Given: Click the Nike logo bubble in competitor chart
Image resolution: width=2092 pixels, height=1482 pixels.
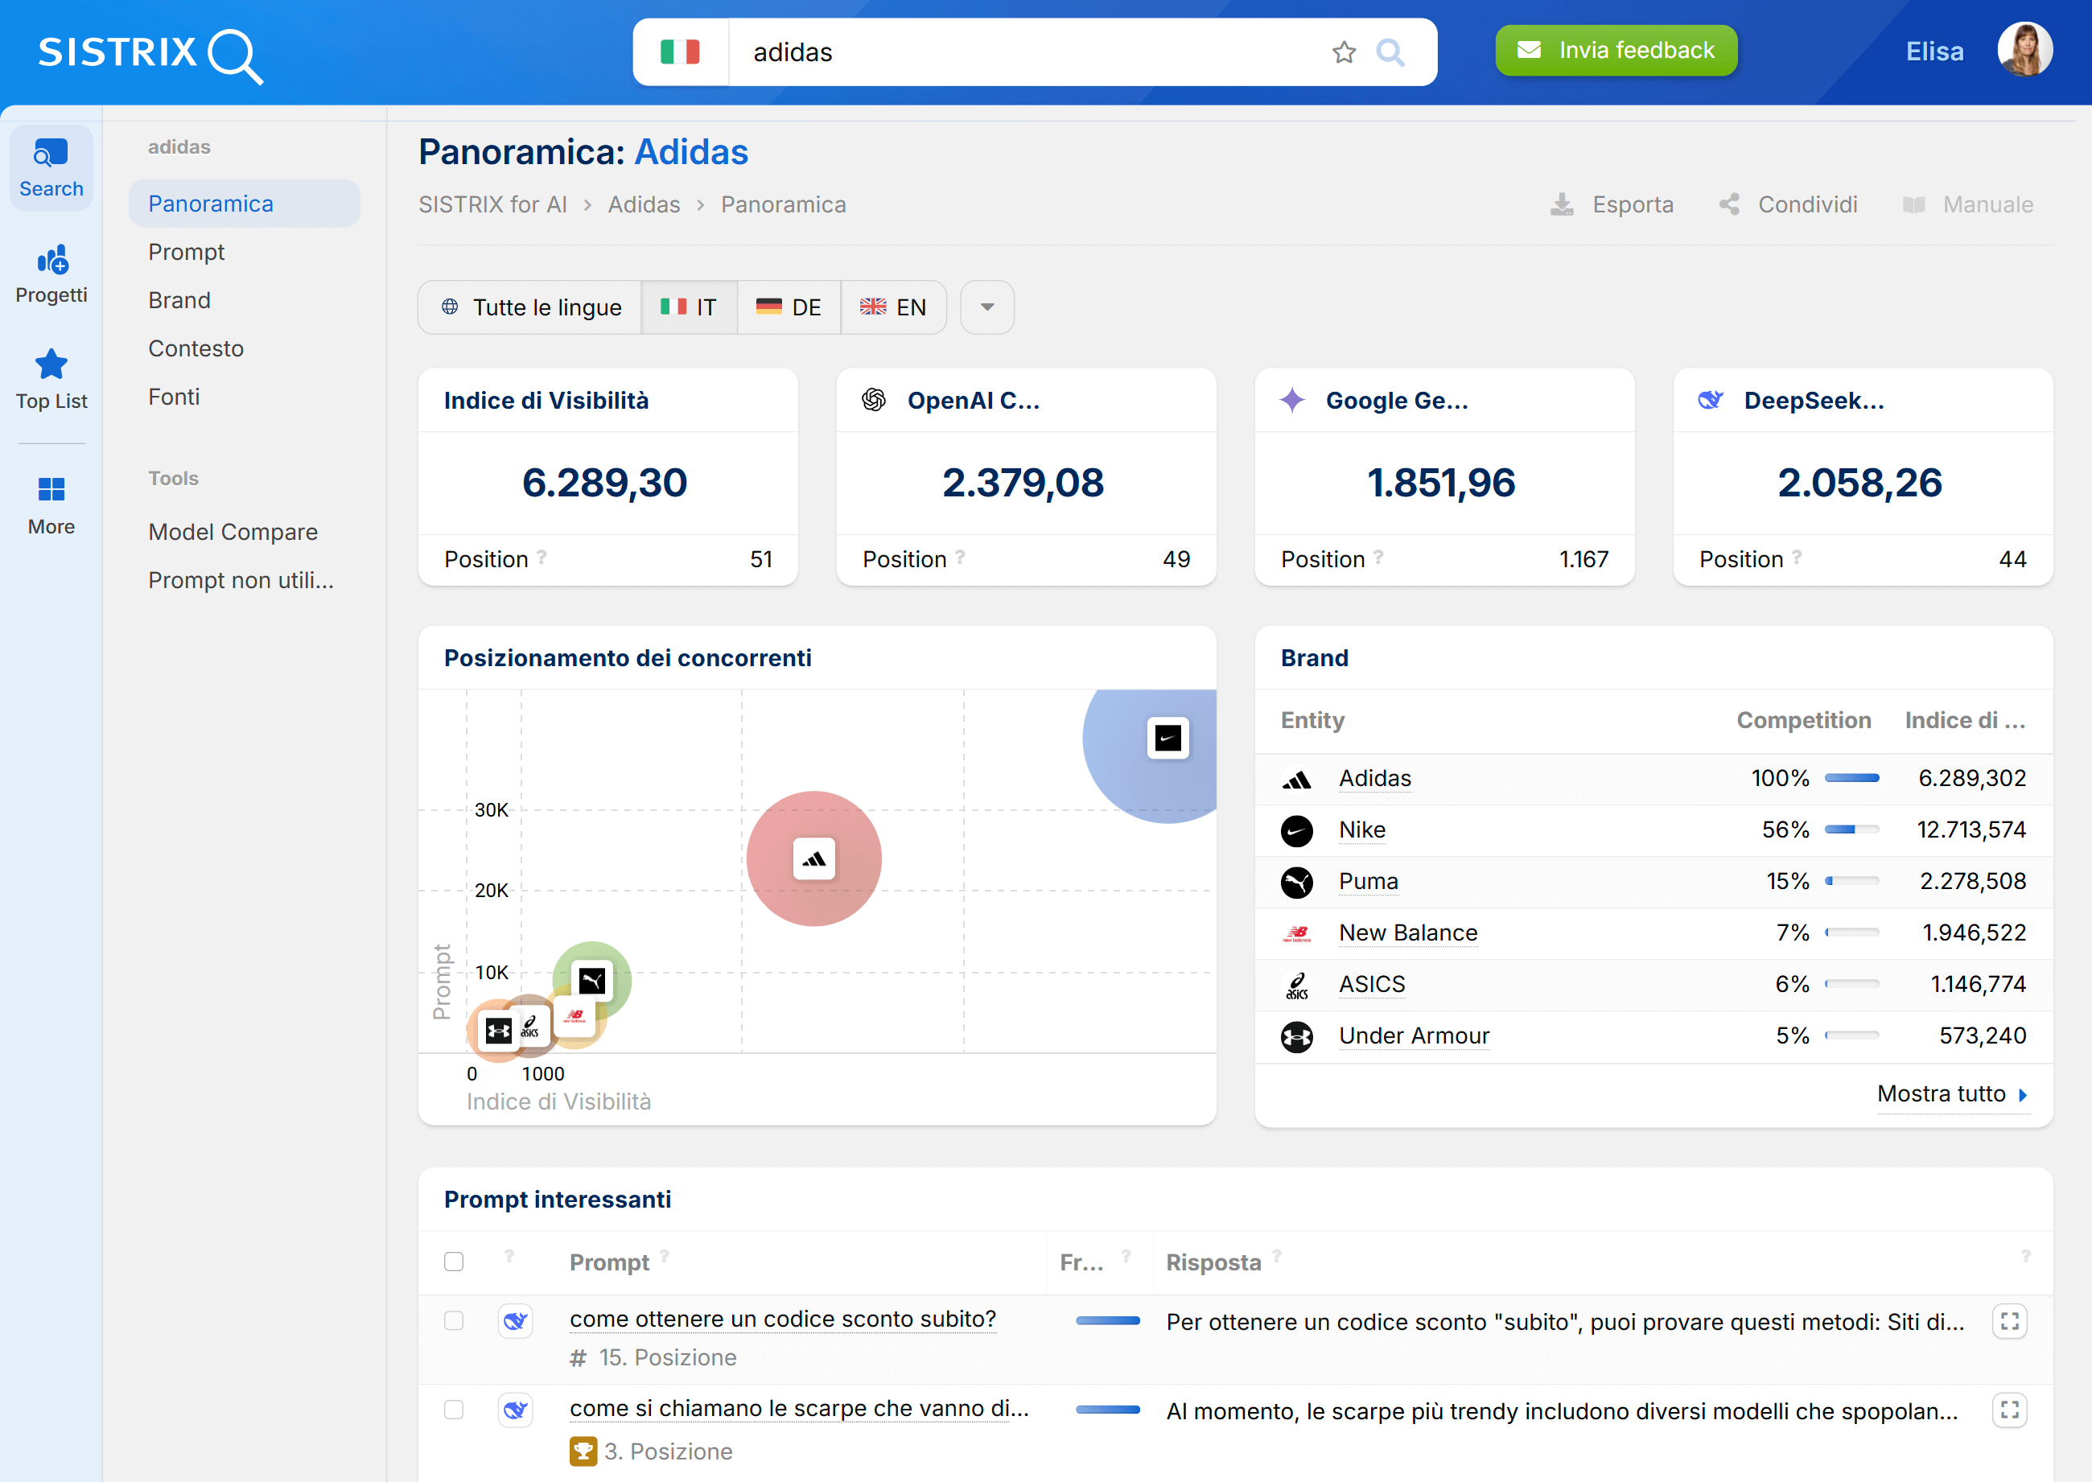Looking at the screenshot, I should click(1167, 737).
